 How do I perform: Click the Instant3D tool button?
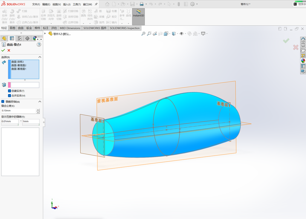tap(138, 17)
